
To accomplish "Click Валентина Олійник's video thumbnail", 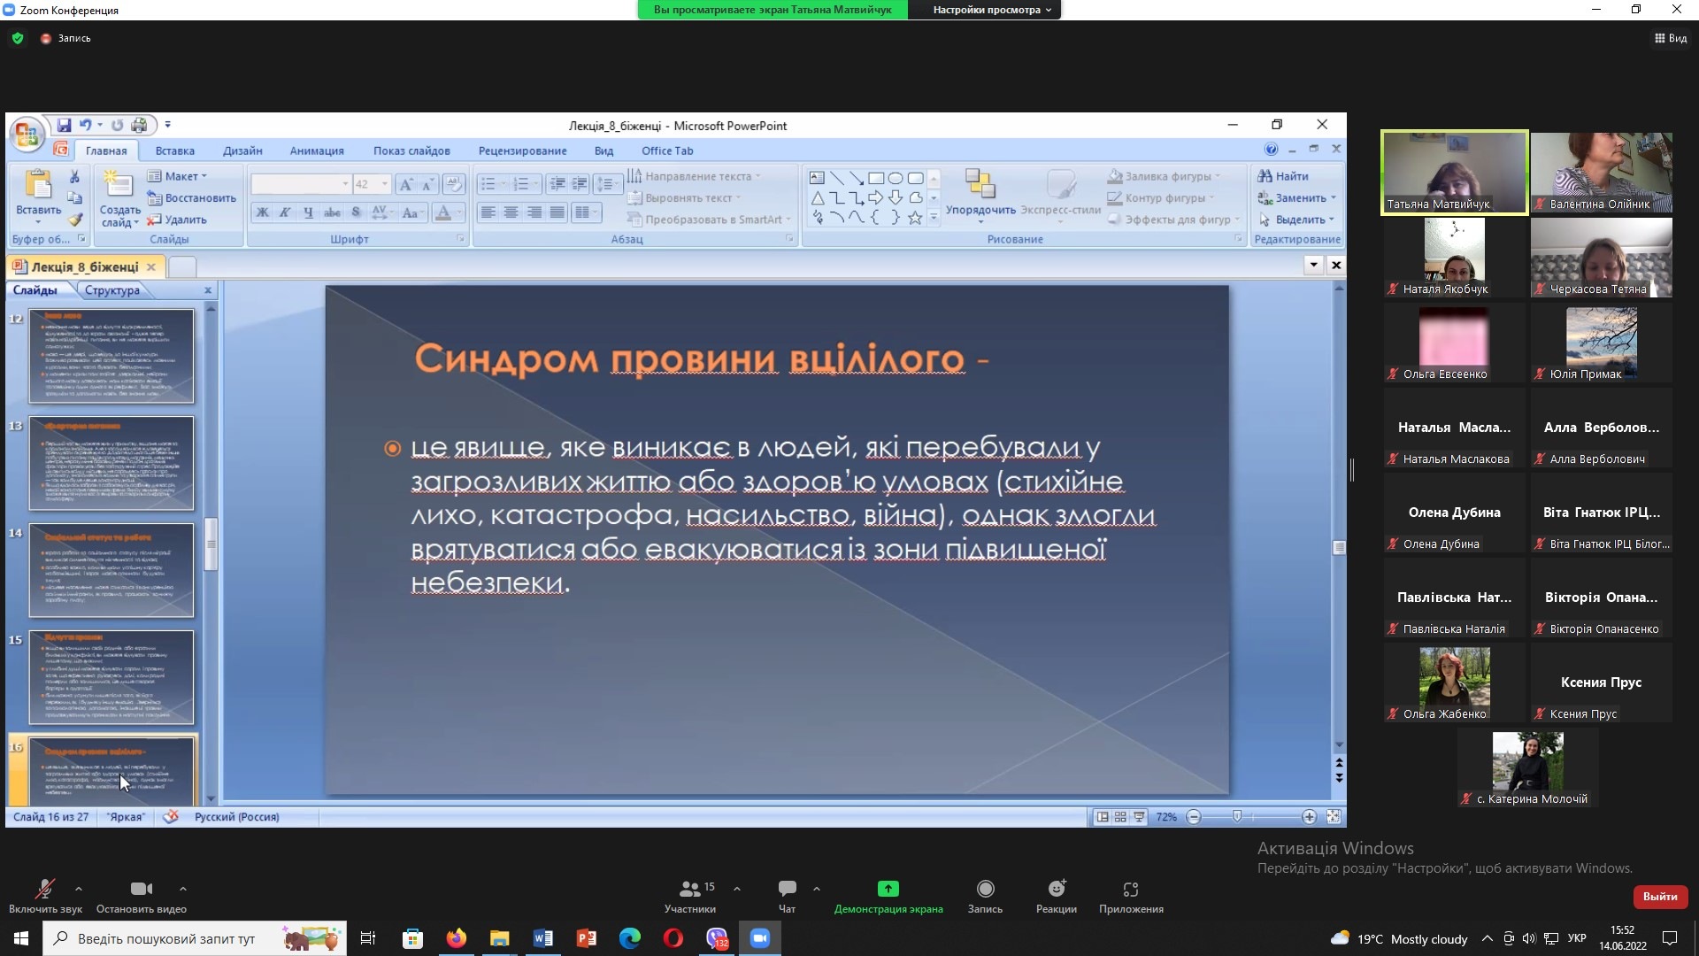I will click(x=1601, y=172).
